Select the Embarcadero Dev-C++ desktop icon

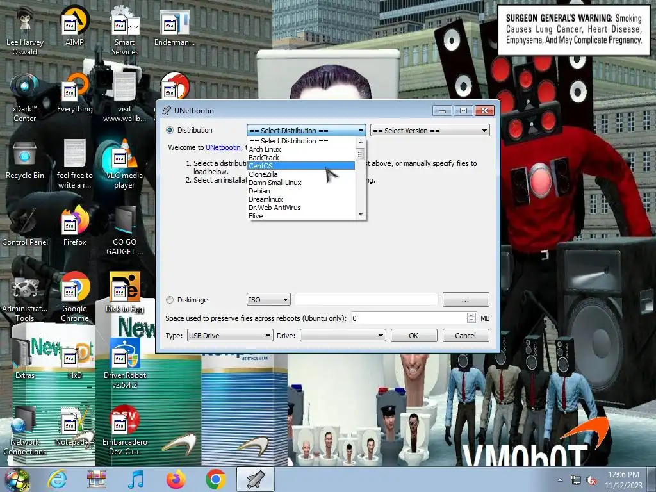click(x=124, y=431)
